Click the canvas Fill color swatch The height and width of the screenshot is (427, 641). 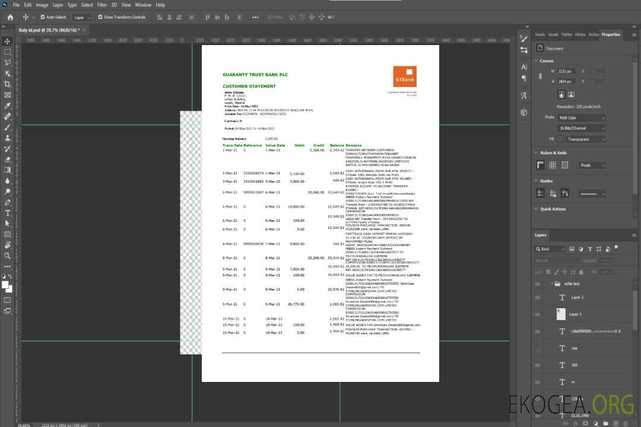click(560, 139)
